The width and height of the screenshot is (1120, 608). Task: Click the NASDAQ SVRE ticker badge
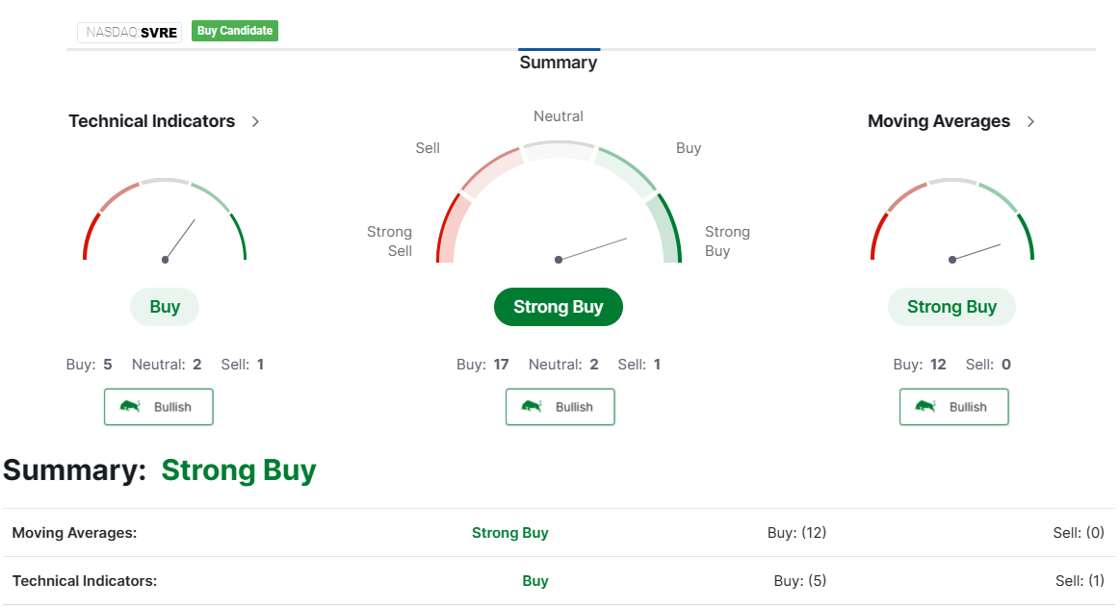130,32
